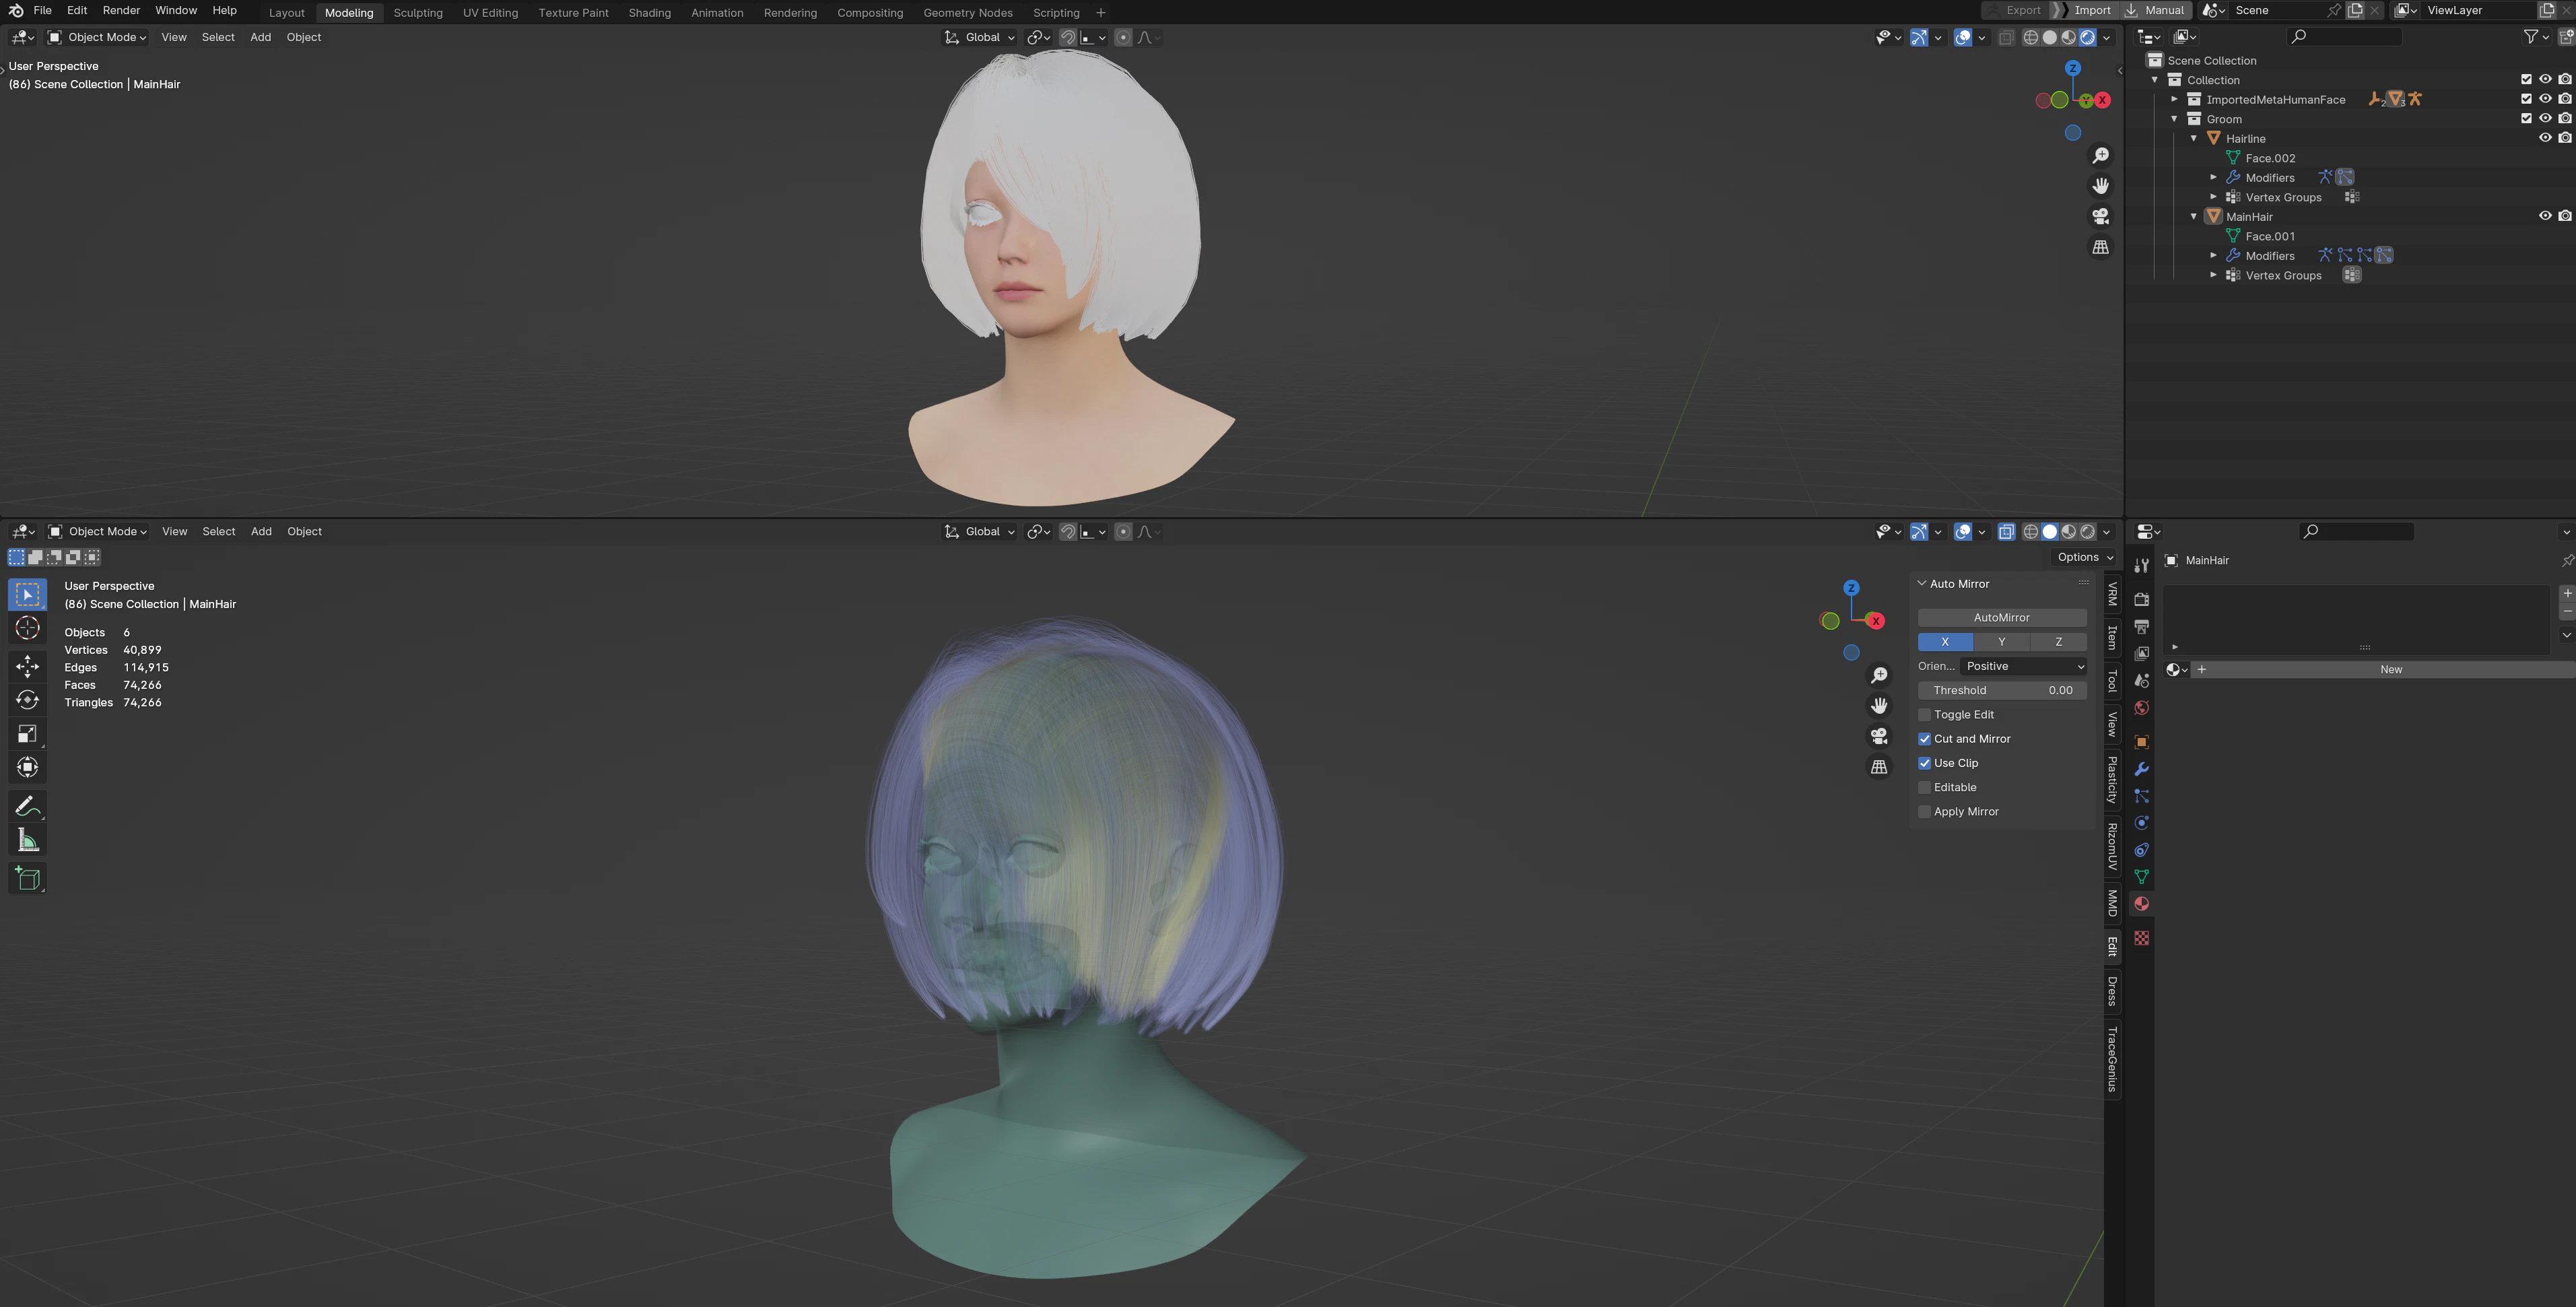This screenshot has height=1307, width=2576.
Task: Open Add menu in lower viewport header
Action: (261, 531)
